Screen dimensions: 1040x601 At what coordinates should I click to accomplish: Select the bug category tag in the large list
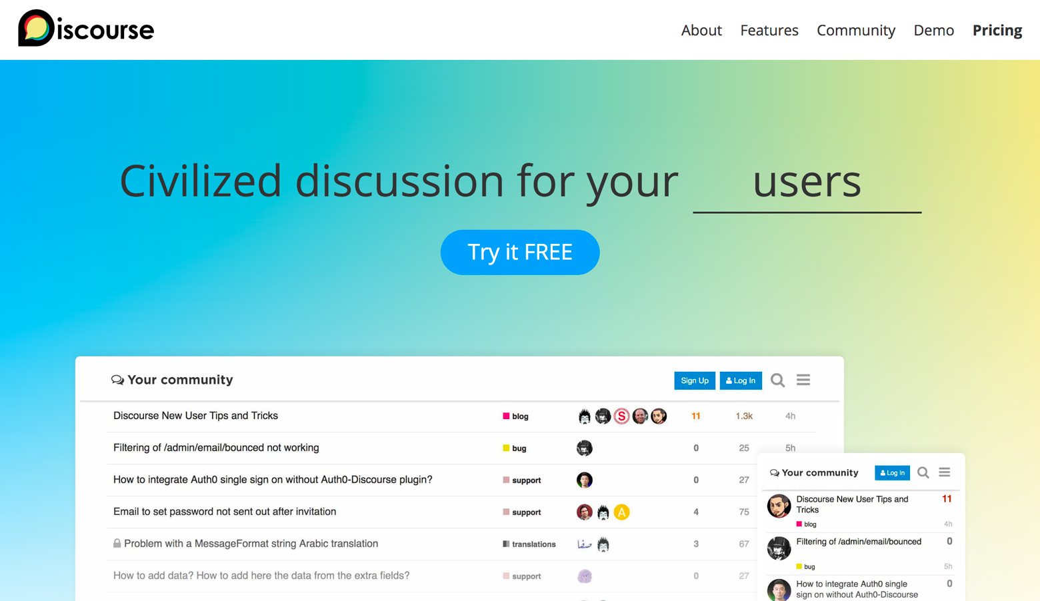coord(515,448)
